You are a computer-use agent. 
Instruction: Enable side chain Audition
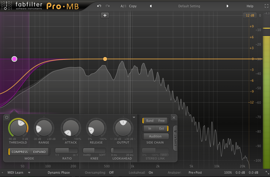pyautogui.click(x=155, y=136)
